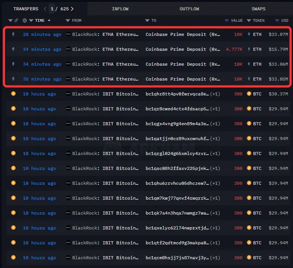Open the SWAPS tab
Viewport: 293px width, 268px height.
pyautogui.click(x=259, y=9)
